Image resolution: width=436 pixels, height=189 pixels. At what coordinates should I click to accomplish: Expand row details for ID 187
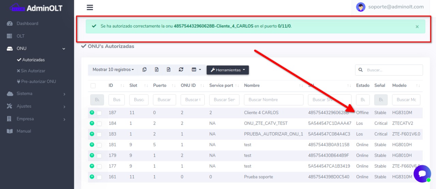pos(92,113)
